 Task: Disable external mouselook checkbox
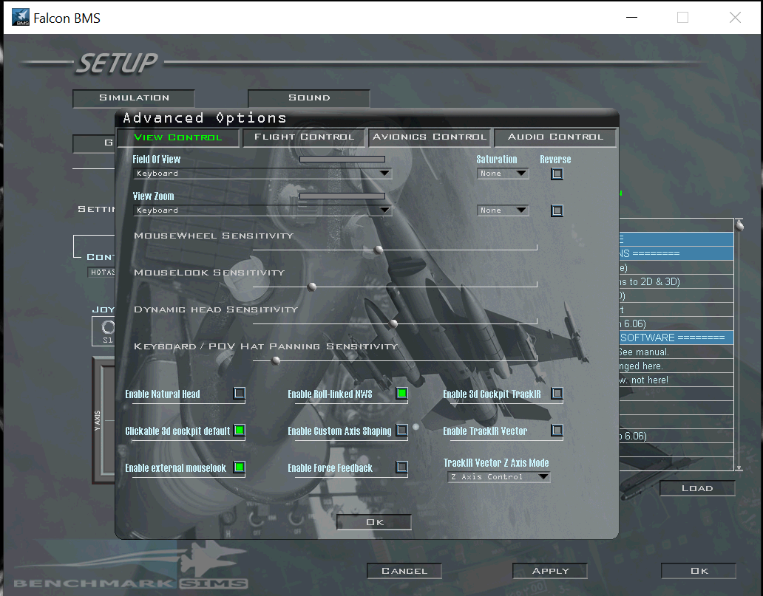point(240,467)
